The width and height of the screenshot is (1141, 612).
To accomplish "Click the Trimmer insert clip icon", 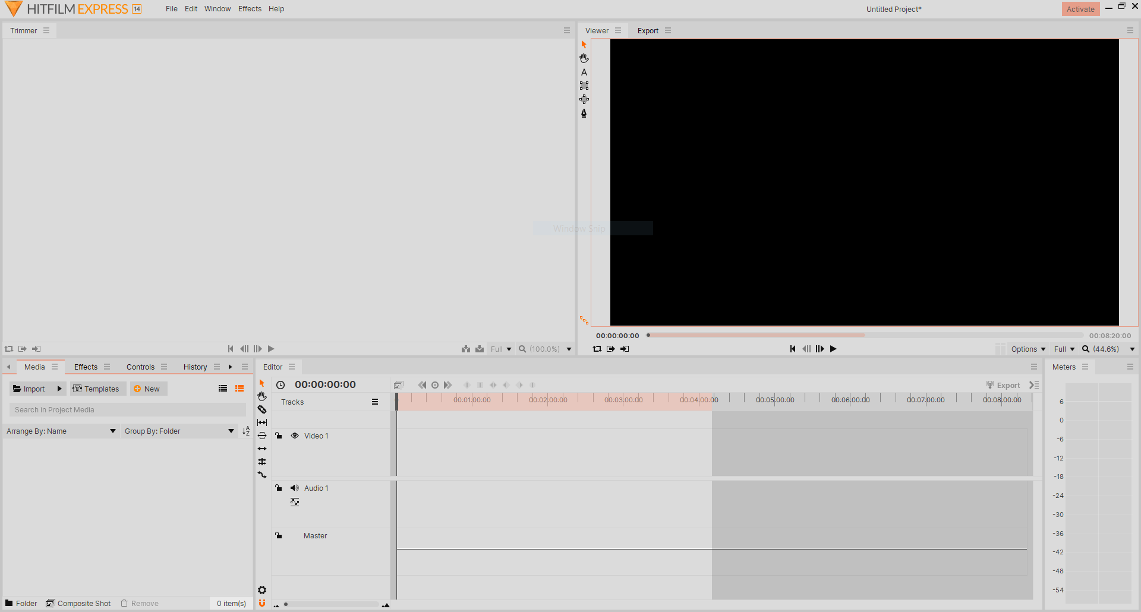I will pyautogui.click(x=466, y=349).
